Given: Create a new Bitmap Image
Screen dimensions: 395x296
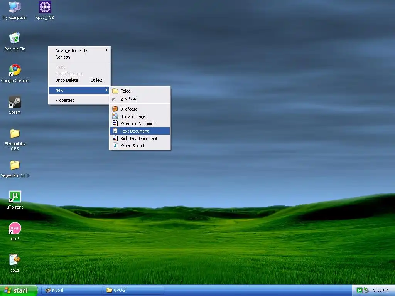Looking at the screenshot, I should pos(140,116).
